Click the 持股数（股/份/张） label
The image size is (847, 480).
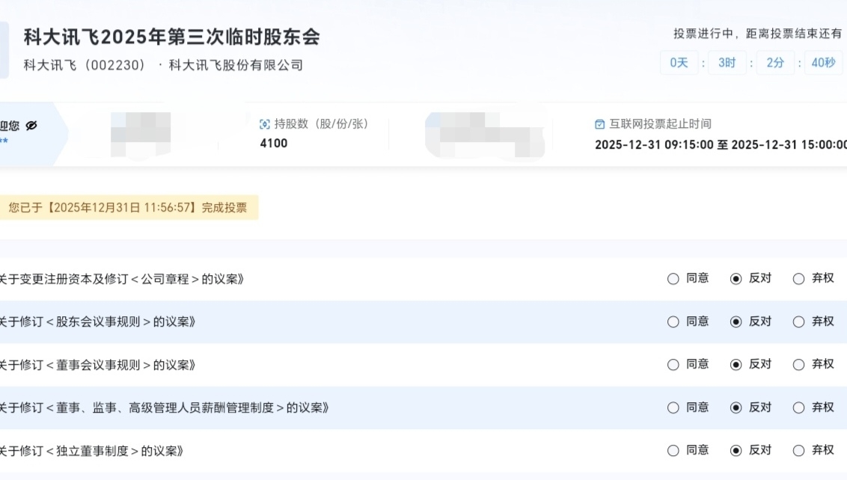(x=322, y=124)
